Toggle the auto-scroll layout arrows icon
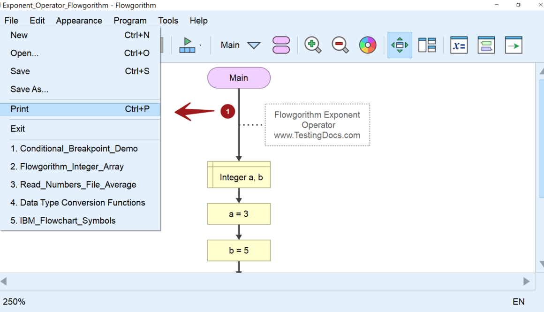 (x=400, y=45)
